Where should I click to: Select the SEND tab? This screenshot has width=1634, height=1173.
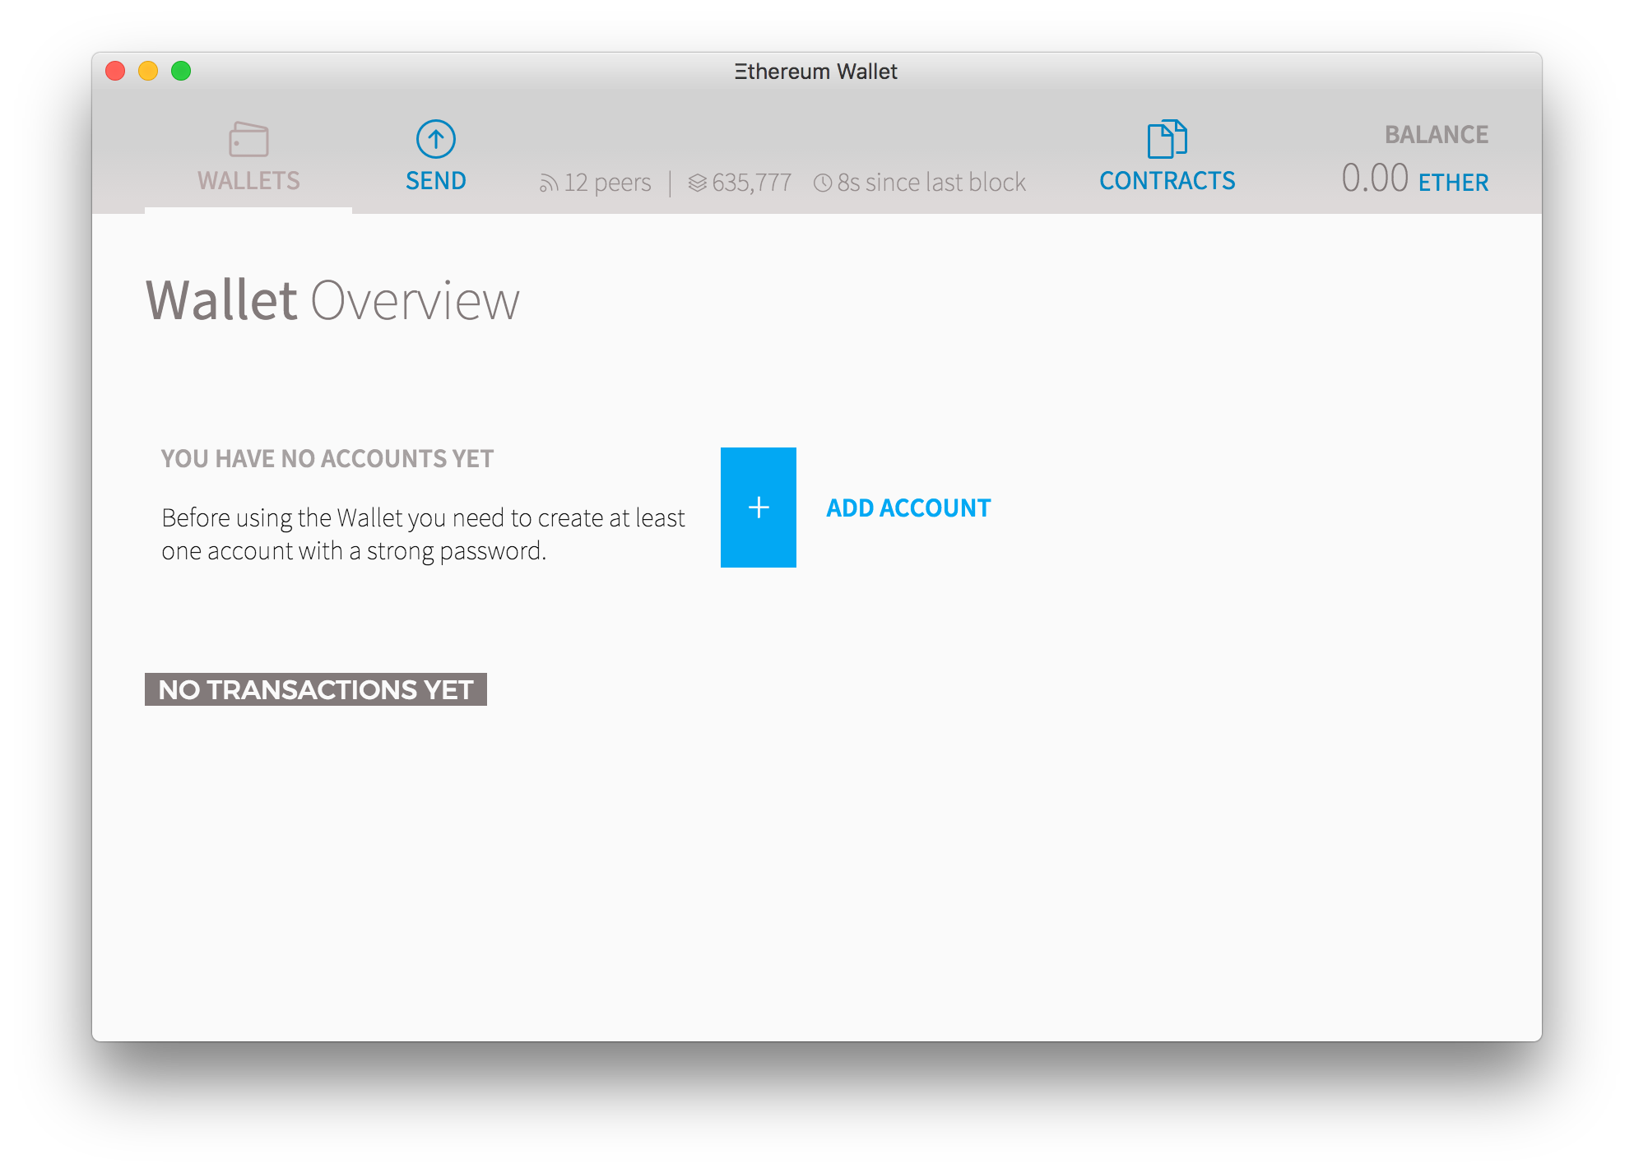[435, 152]
